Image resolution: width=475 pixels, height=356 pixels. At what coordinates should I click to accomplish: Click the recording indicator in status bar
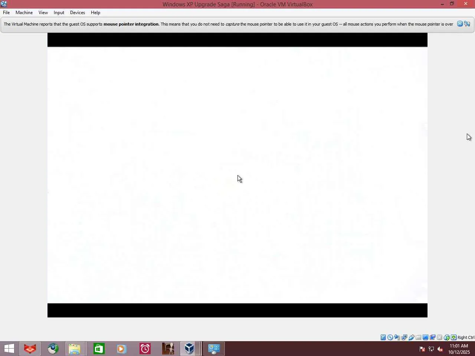click(x=433, y=337)
